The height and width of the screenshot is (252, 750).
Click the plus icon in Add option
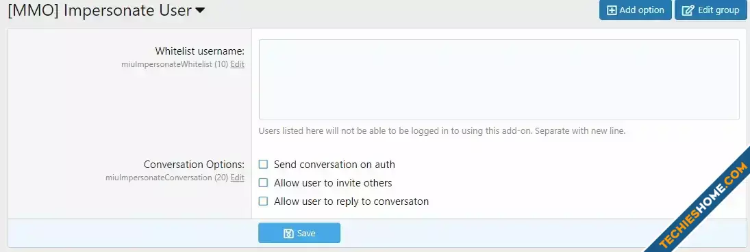[612, 10]
